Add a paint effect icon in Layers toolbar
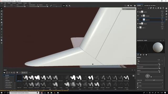 click(149, 8)
